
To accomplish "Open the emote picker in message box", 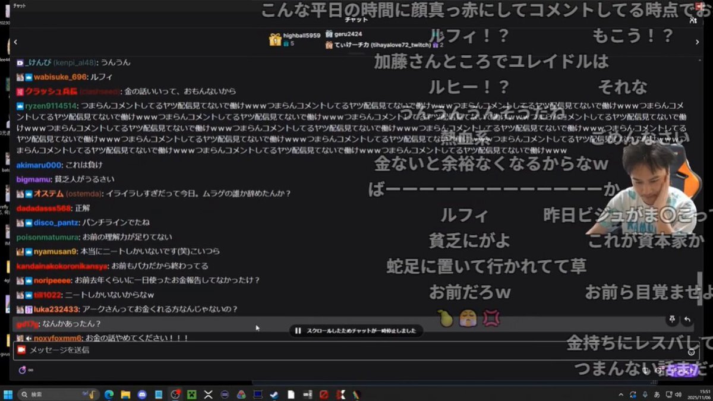I will (x=691, y=352).
